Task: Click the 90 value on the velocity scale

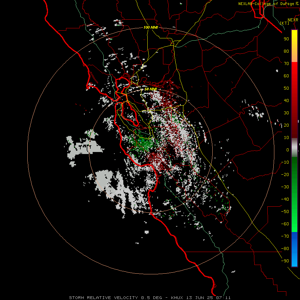Action: click(x=286, y=39)
